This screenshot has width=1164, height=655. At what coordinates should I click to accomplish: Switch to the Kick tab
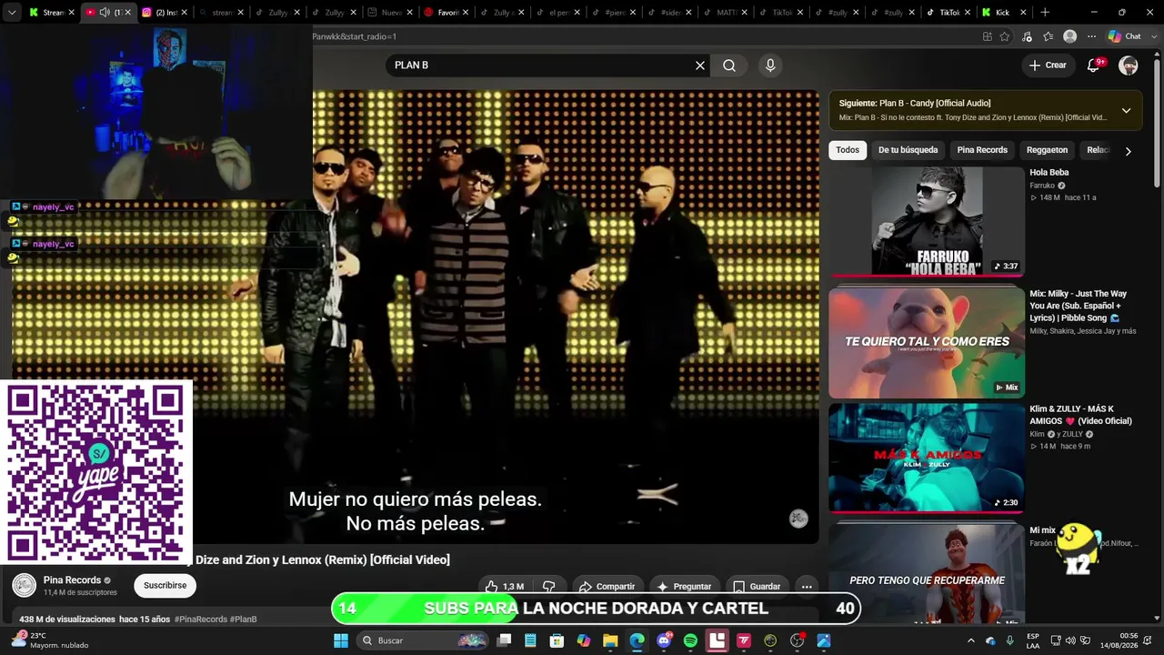(1005, 13)
